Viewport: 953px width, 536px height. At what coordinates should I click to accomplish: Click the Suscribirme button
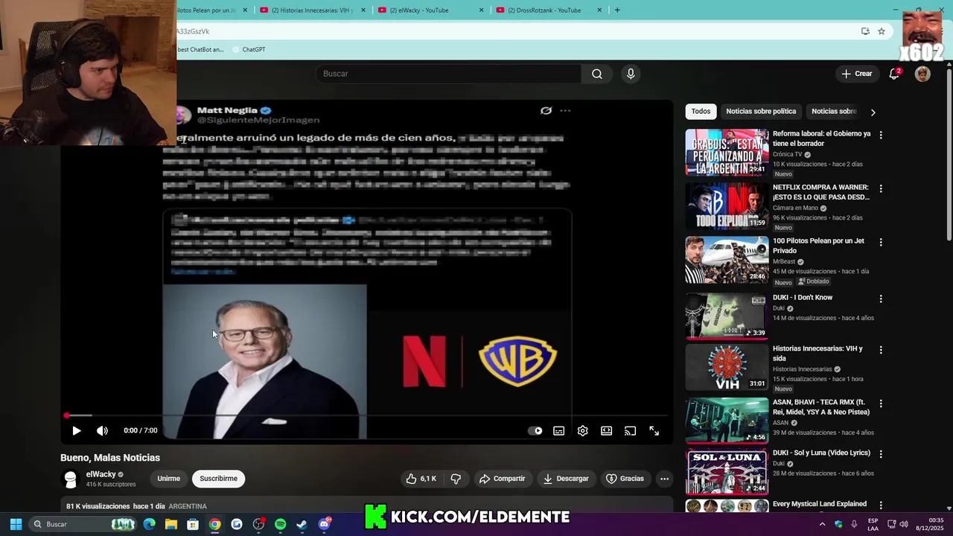tap(218, 479)
